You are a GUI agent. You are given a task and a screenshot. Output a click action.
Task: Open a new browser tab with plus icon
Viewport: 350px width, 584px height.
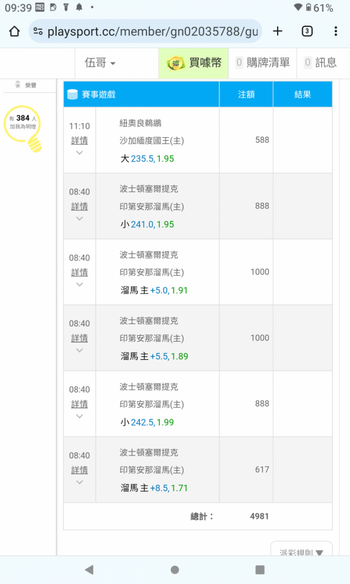click(278, 32)
